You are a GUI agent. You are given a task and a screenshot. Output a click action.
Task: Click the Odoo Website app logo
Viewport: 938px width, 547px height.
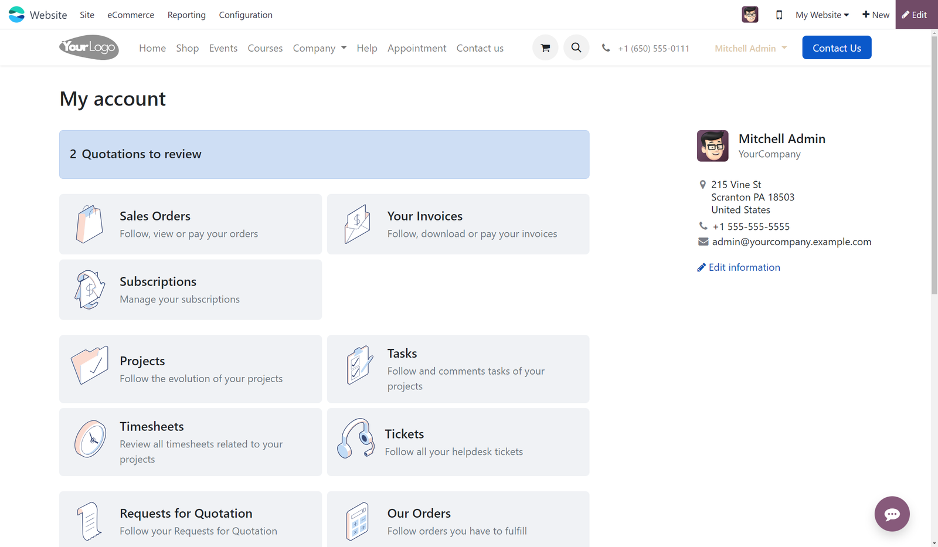point(16,15)
